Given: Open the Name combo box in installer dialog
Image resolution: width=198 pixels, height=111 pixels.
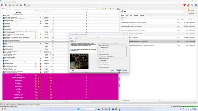Looking at the screenshot, I should click(x=109, y=37).
